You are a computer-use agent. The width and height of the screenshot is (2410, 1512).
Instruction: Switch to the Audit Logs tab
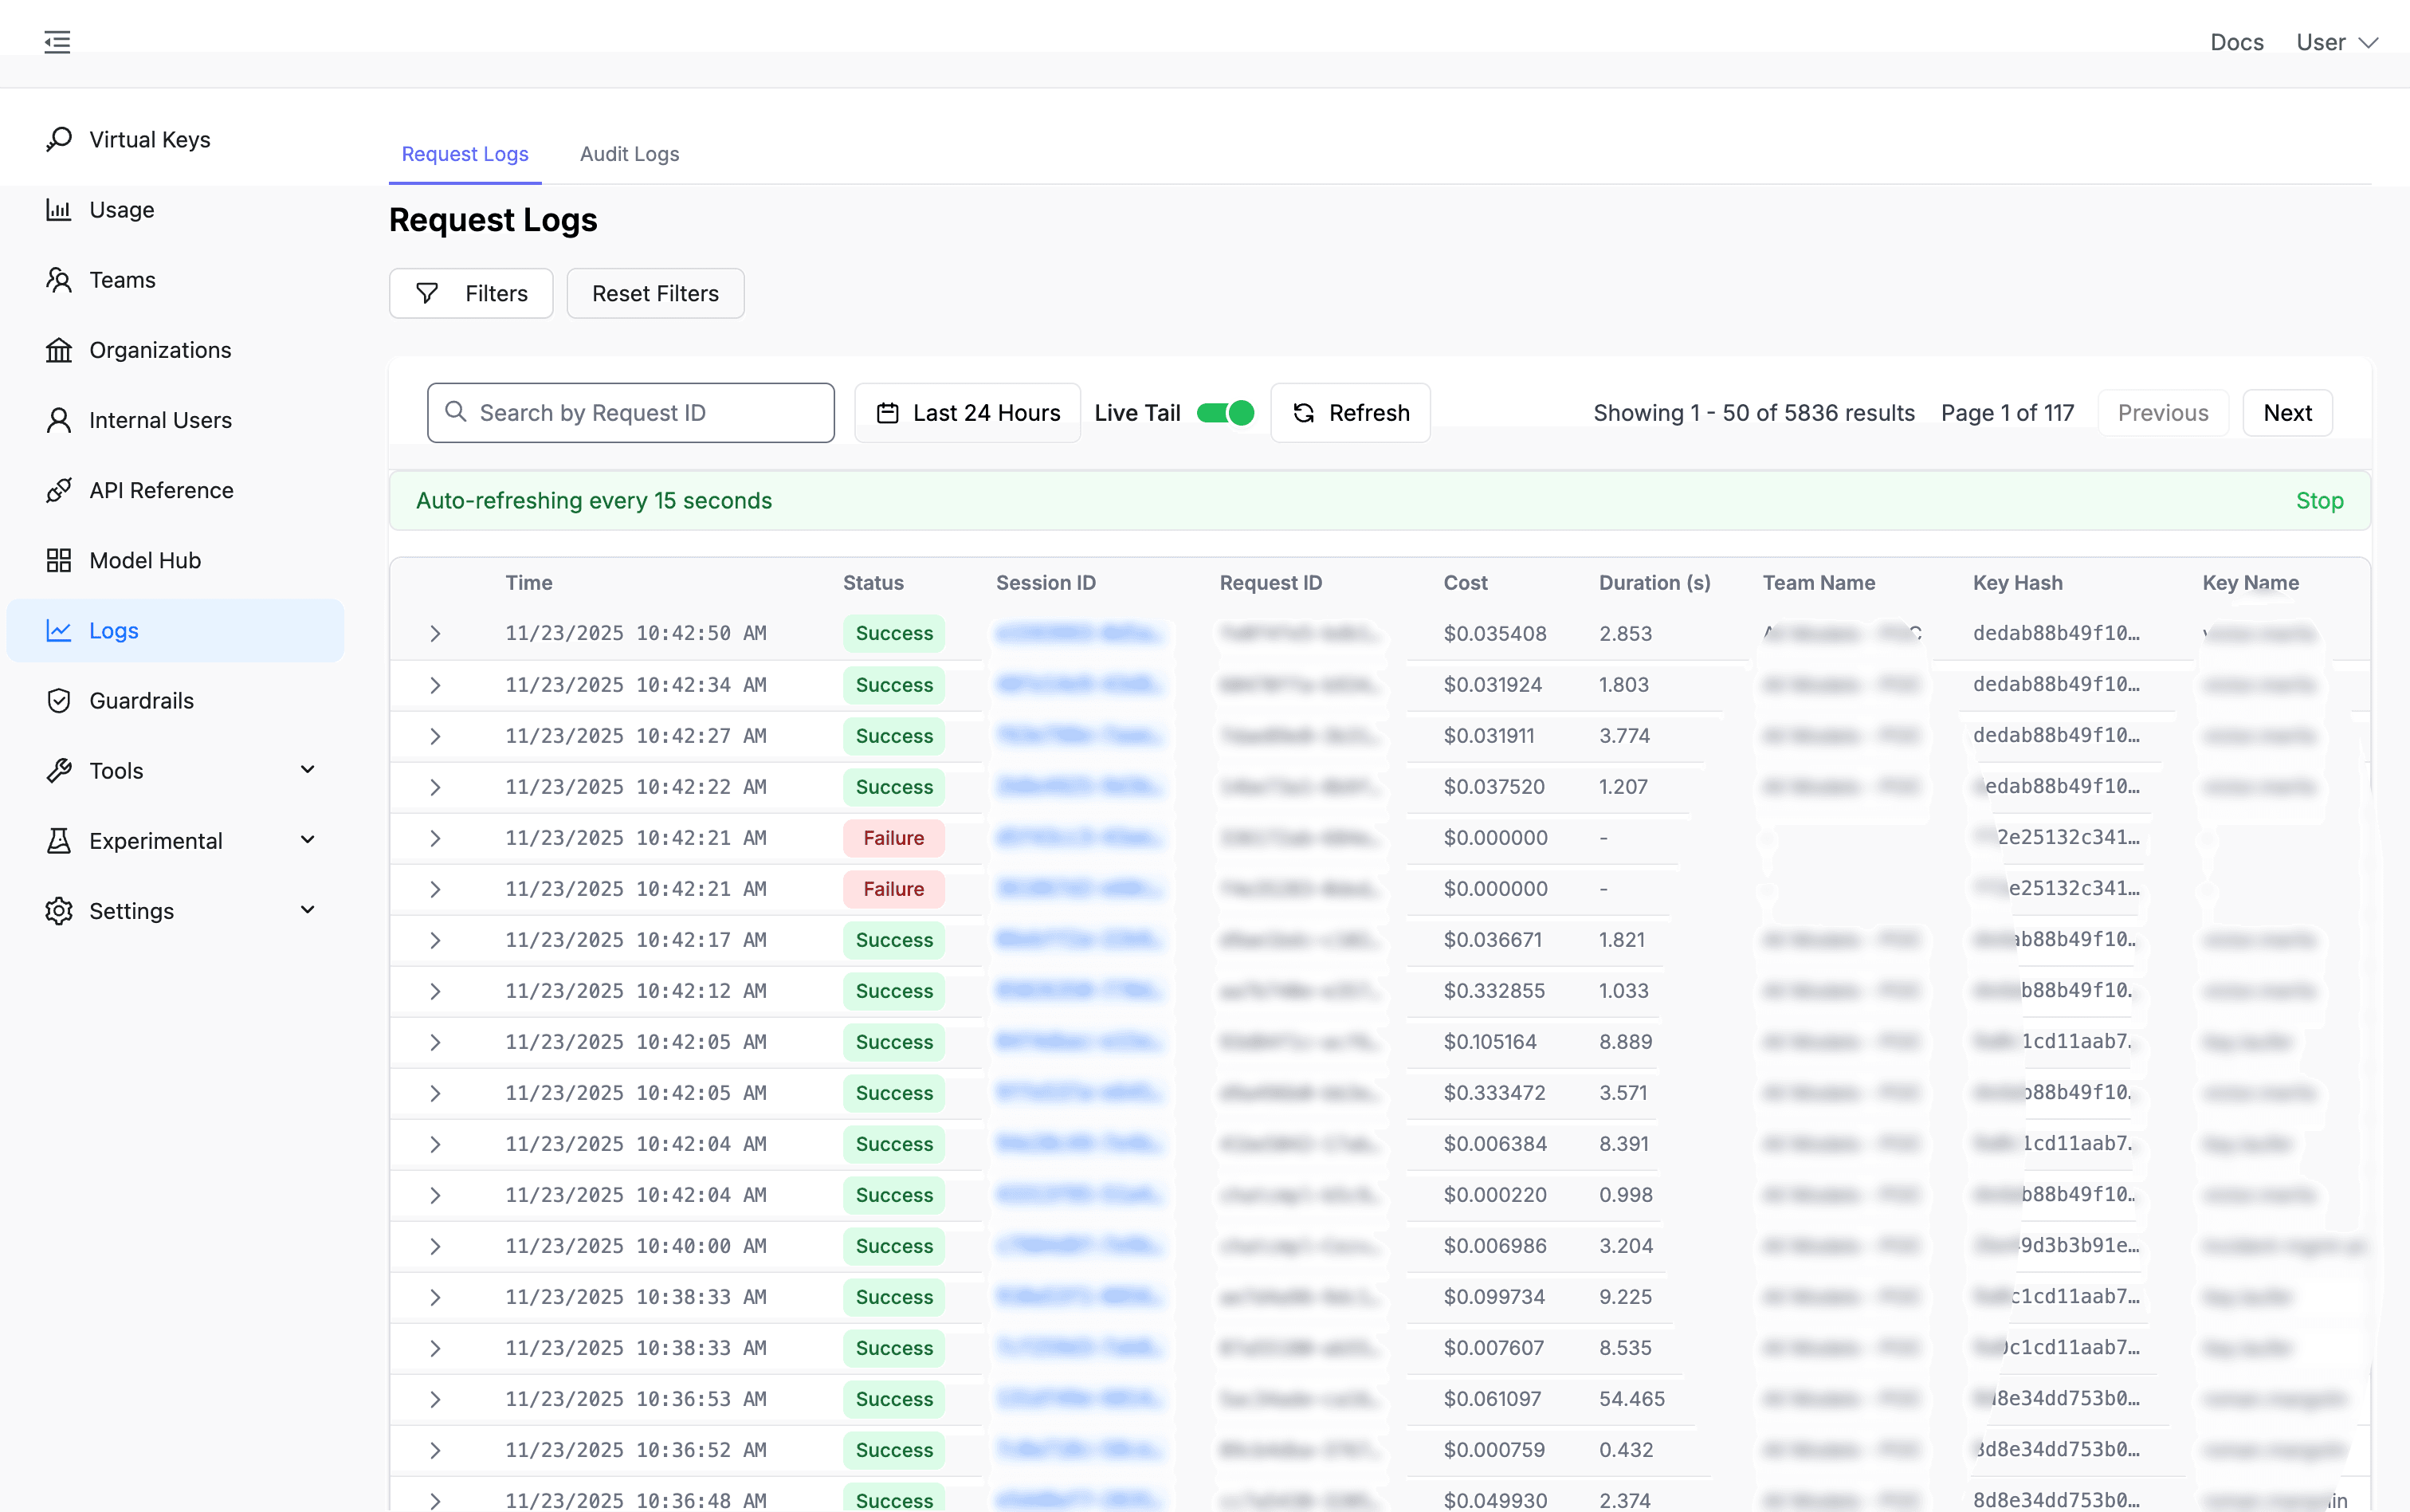point(629,154)
